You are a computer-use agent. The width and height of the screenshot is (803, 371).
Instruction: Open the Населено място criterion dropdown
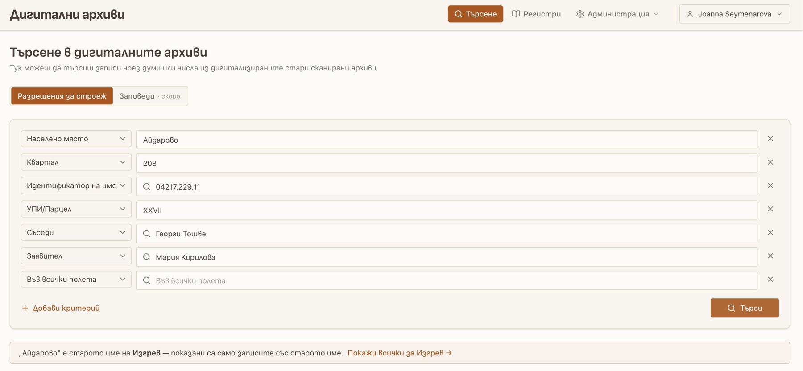coord(76,139)
